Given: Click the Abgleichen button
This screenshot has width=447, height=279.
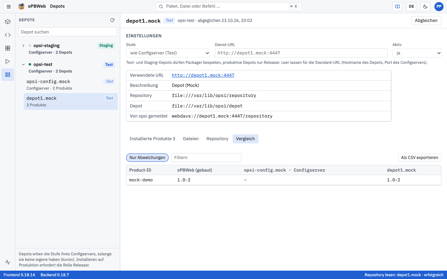Looking at the screenshot, I should (426, 21).
